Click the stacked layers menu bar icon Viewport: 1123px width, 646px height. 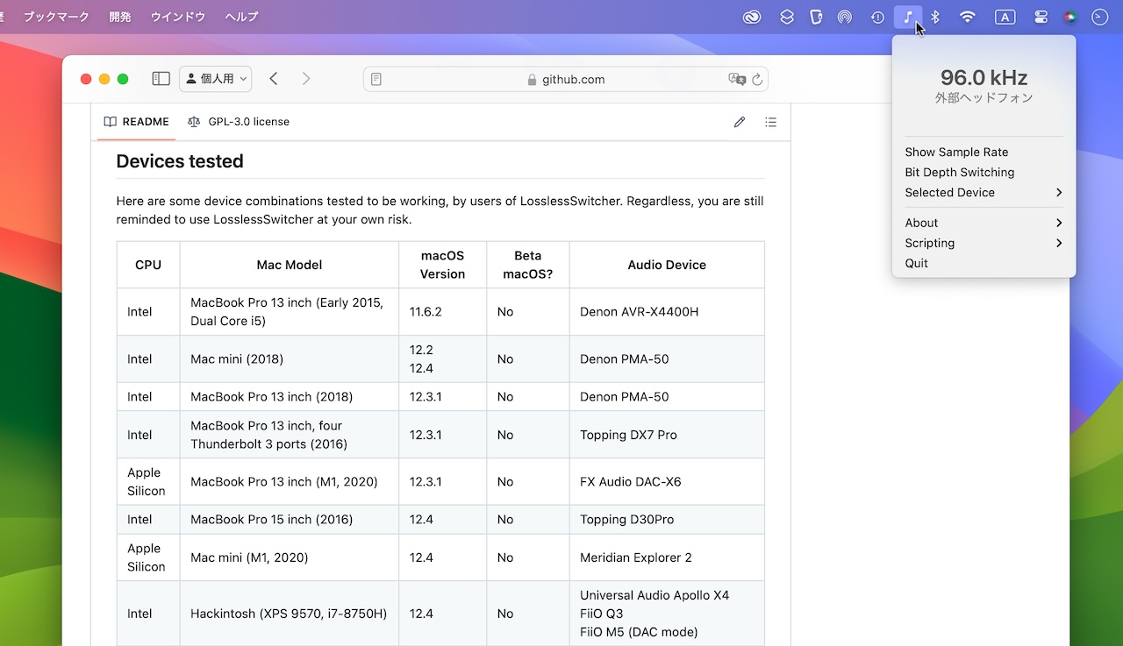click(x=787, y=17)
